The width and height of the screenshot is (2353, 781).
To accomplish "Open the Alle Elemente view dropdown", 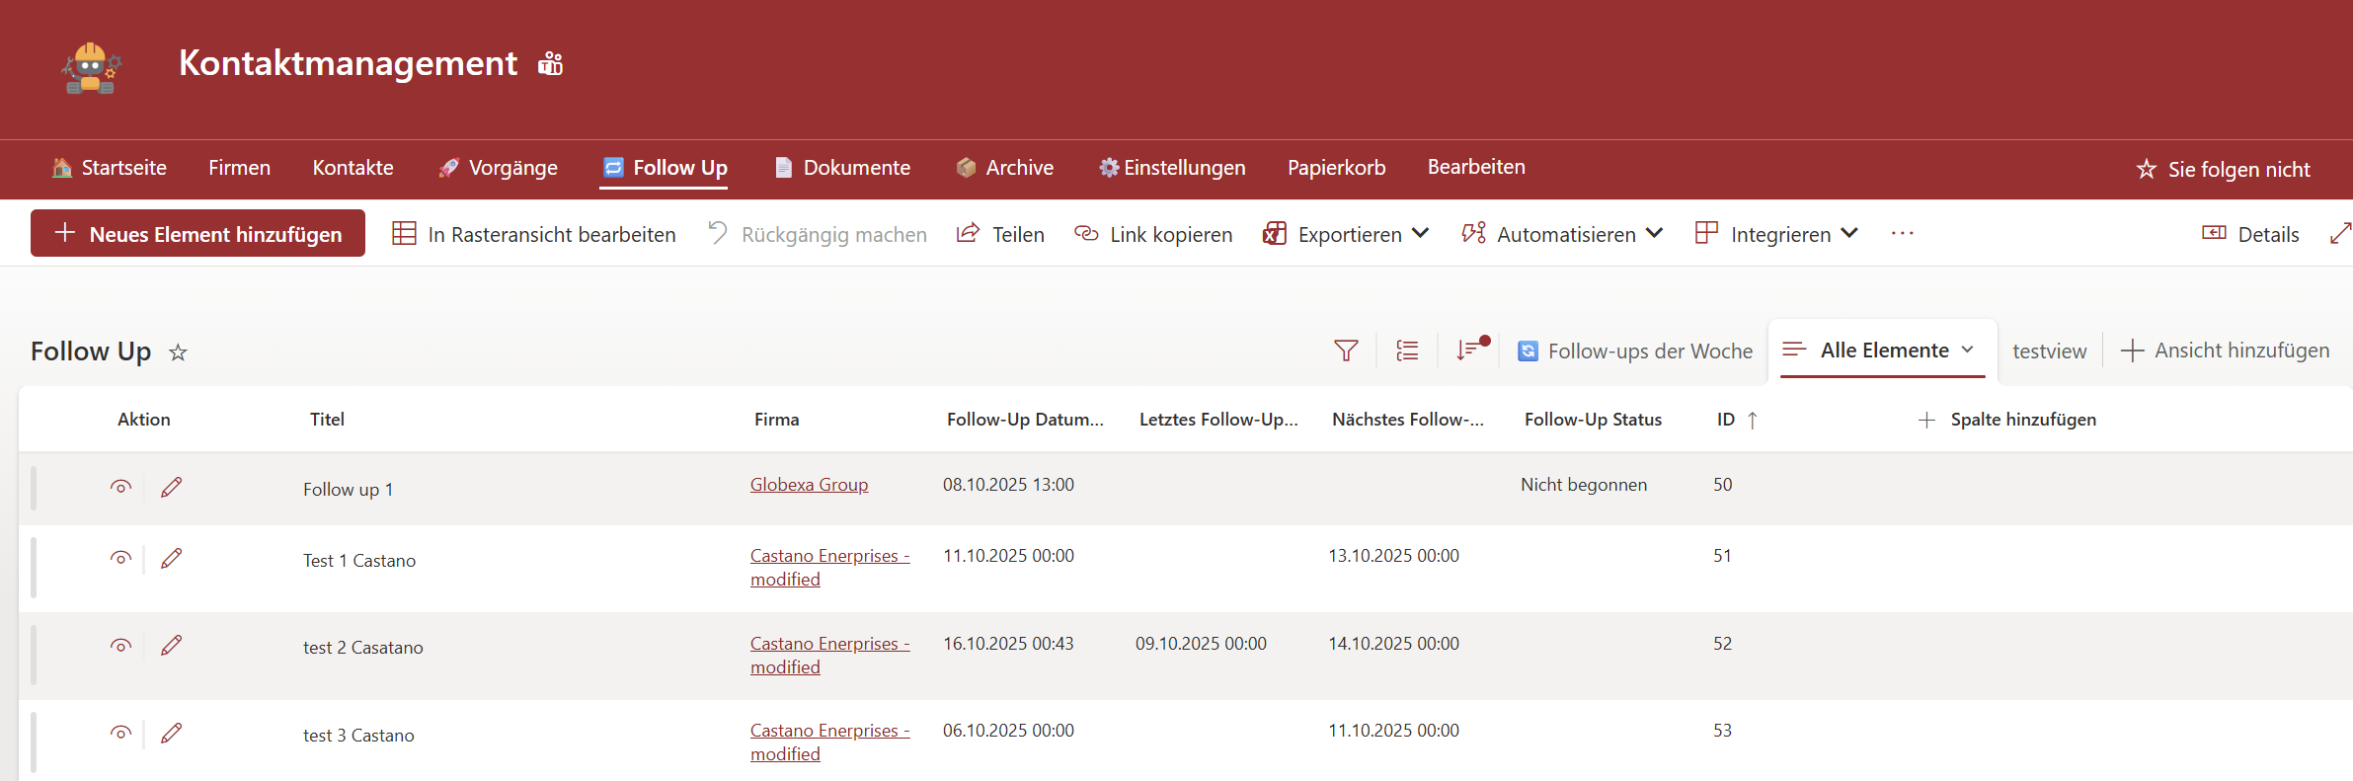I will pos(1966,350).
